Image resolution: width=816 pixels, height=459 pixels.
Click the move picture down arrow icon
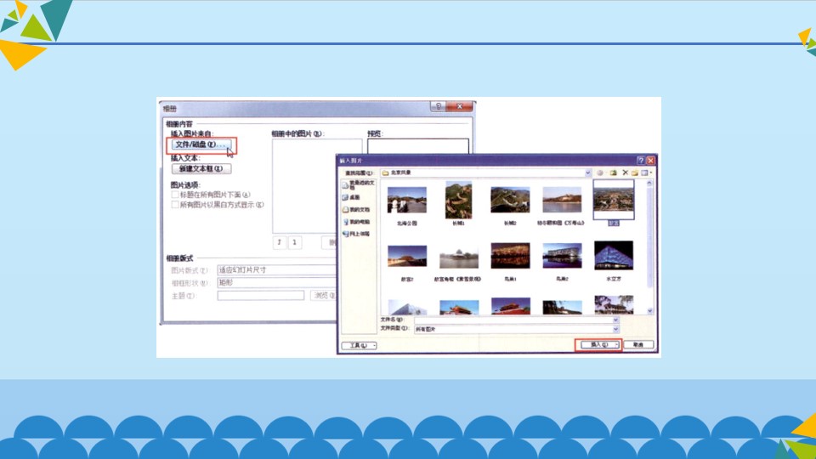pyautogui.click(x=295, y=242)
